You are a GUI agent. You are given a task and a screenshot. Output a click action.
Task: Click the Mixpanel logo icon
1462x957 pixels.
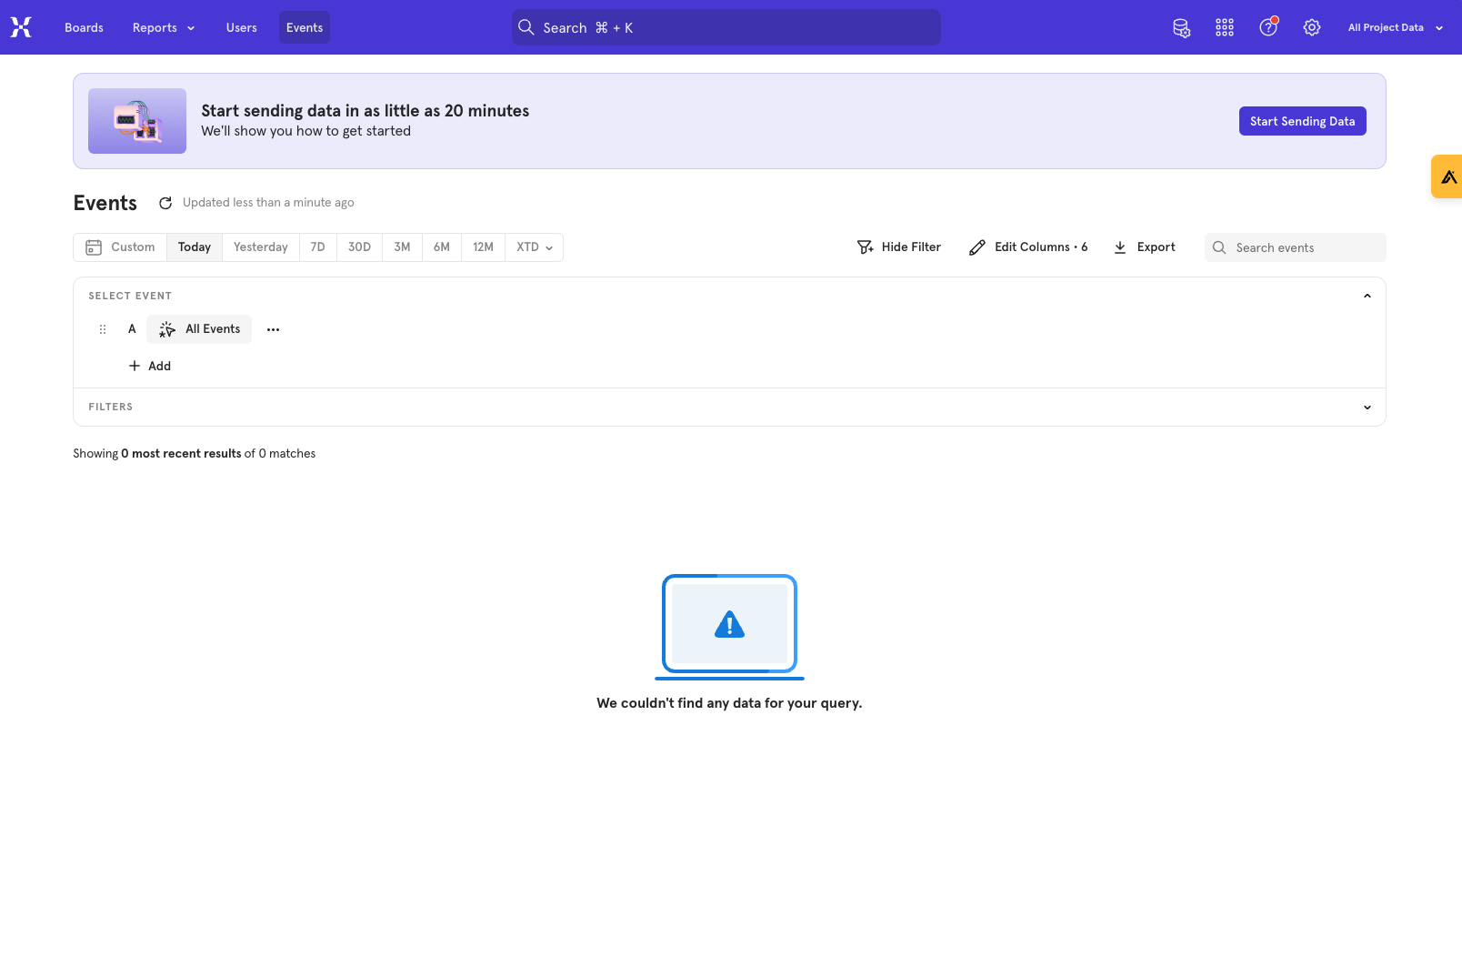tap(21, 27)
